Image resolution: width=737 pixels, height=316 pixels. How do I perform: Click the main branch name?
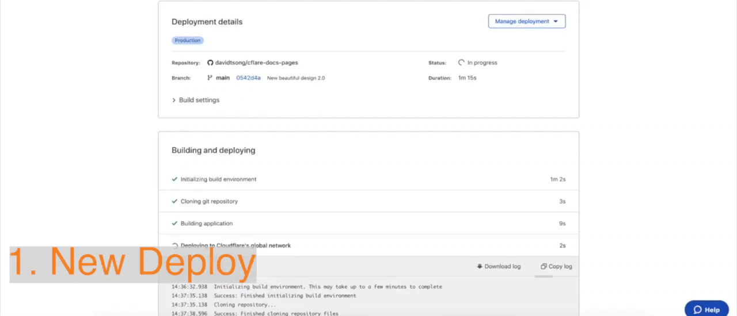(223, 78)
